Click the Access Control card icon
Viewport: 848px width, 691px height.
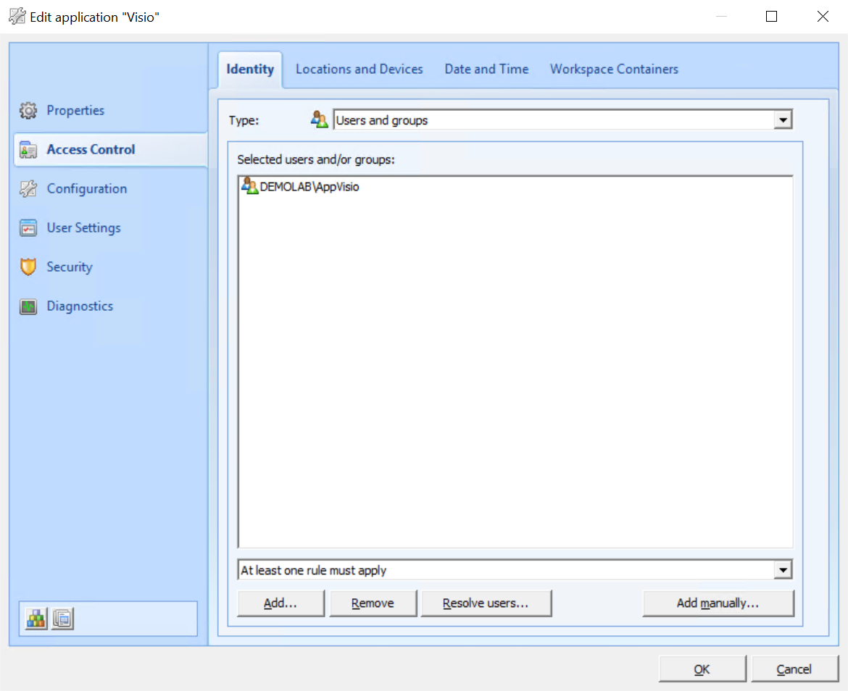pos(28,150)
